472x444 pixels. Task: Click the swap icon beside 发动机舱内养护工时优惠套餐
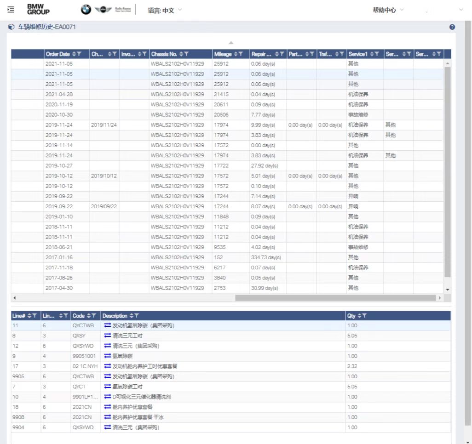point(108,366)
